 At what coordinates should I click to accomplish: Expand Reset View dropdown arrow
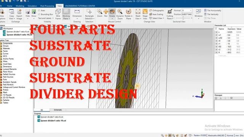pyautogui.click(x=141, y=19)
